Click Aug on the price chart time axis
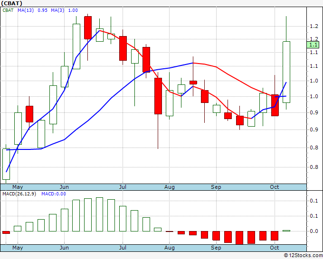This screenshot has width=323, height=259. pyautogui.click(x=169, y=187)
